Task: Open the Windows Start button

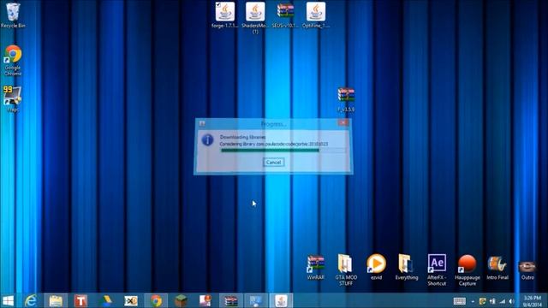Action: (x=8, y=300)
